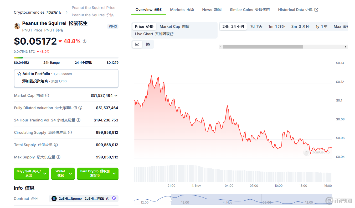Image resolution: width=355 pixels, height=208 pixels.
Task: Select the Market Cap chart toggle
Action: pyautogui.click(x=174, y=26)
